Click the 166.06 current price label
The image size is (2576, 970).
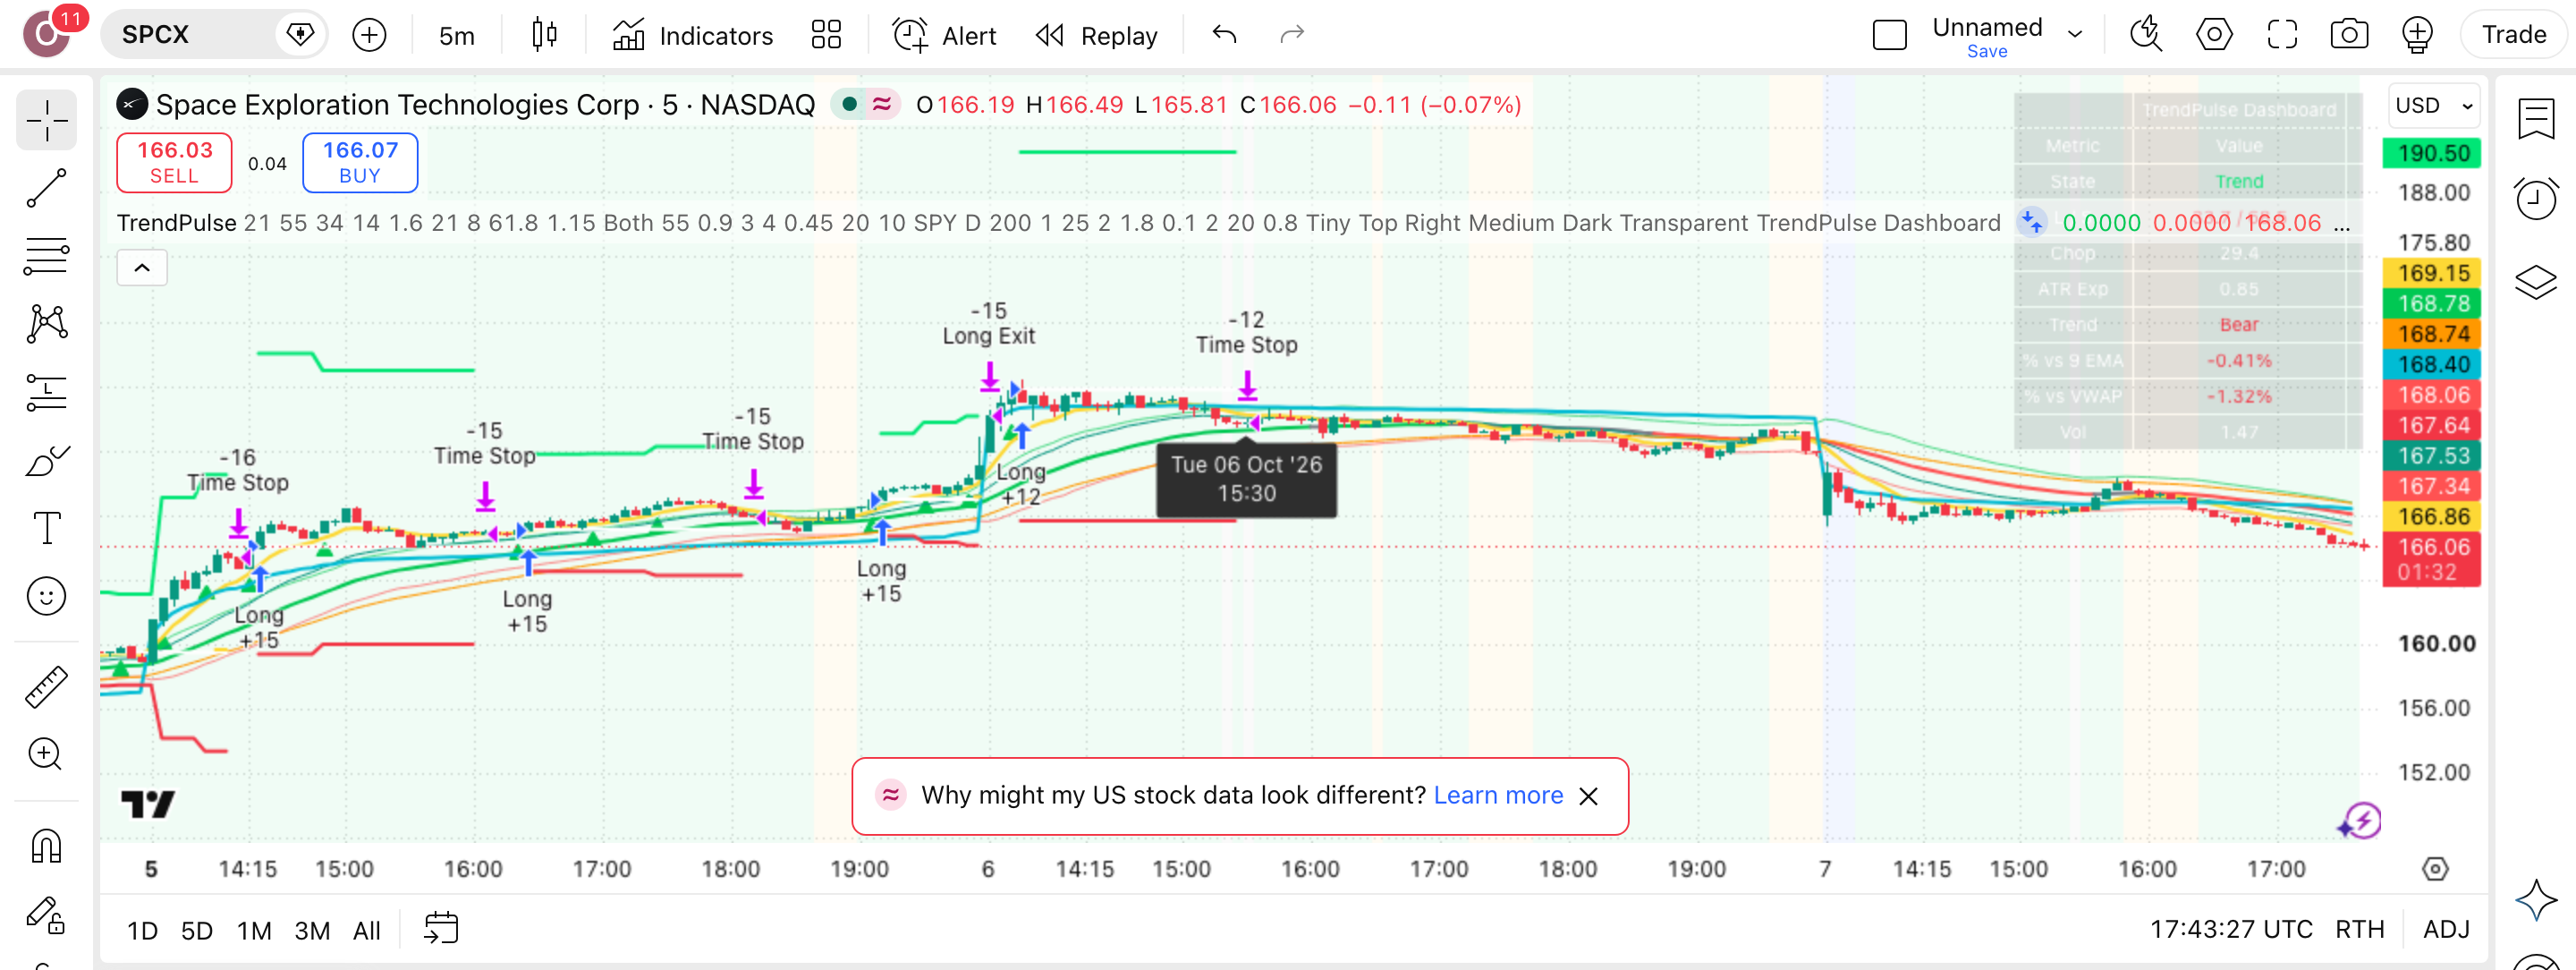click(x=2432, y=559)
